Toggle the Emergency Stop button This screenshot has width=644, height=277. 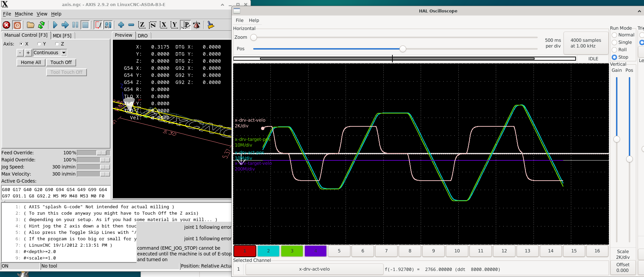tap(6, 25)
